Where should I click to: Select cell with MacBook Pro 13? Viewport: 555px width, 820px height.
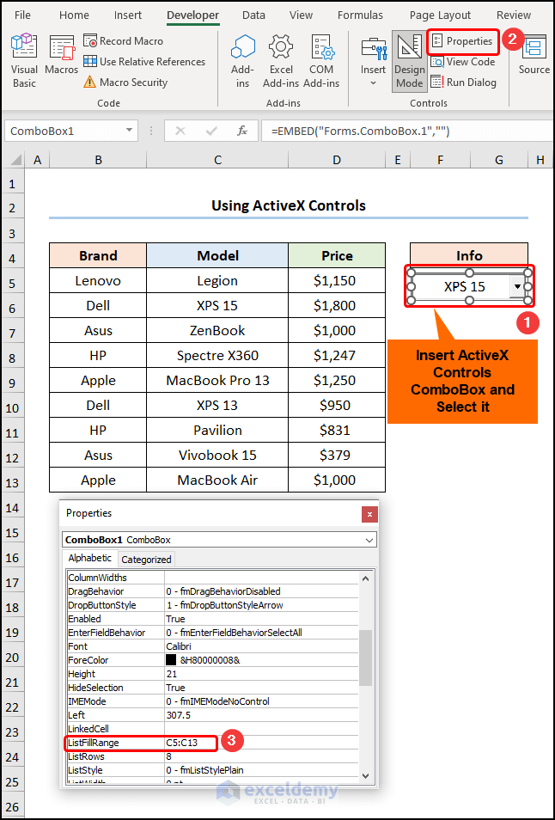pos(217,380)
